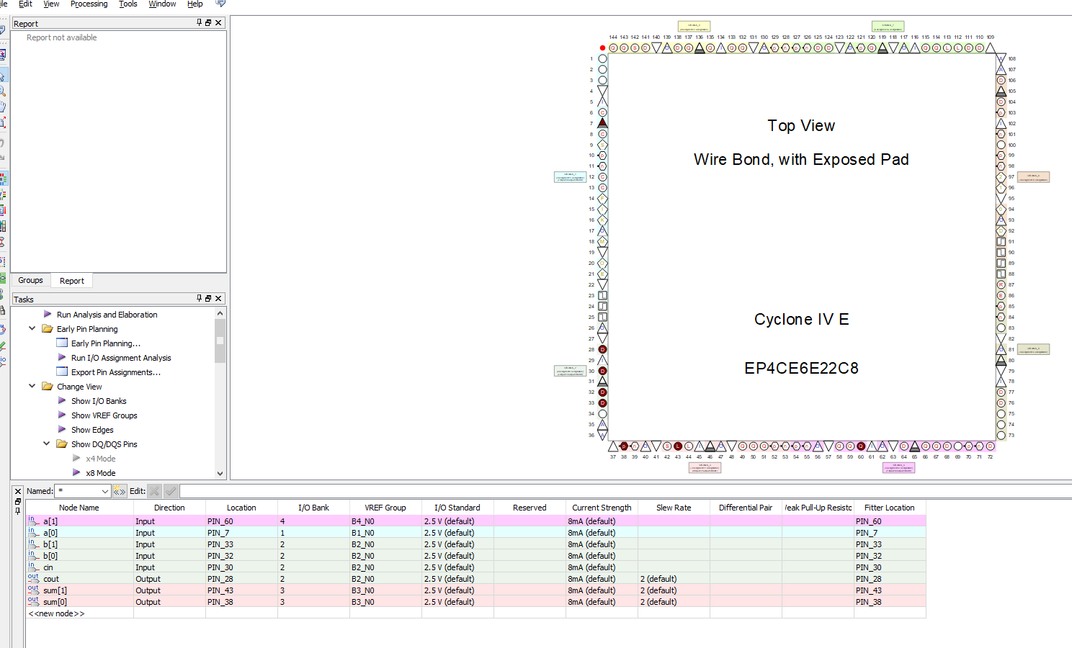Pin the Report panel
Image resolution: width=1072 pixels, height=648 pixels.
click(x=200, y=23)
